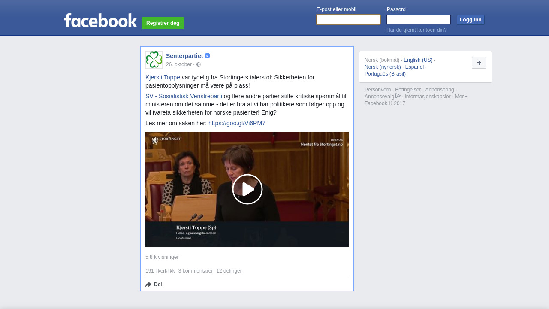Open Senterpartiet profile picture

click(x=154, y=60)
